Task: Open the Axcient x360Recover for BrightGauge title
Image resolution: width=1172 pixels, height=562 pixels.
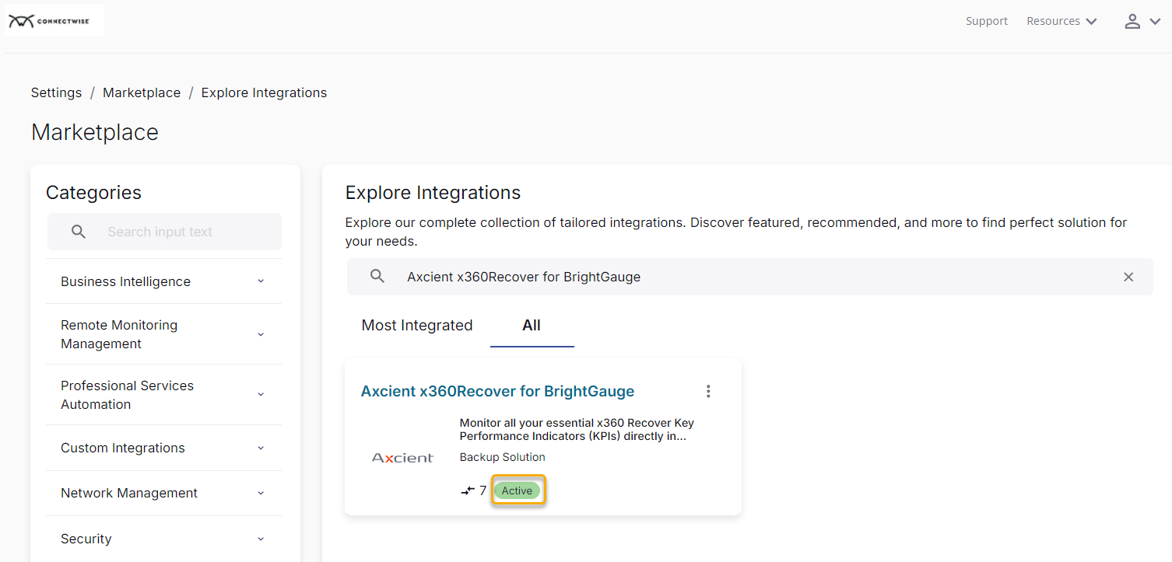Action: pyautogui.click(x=497, y=391)
